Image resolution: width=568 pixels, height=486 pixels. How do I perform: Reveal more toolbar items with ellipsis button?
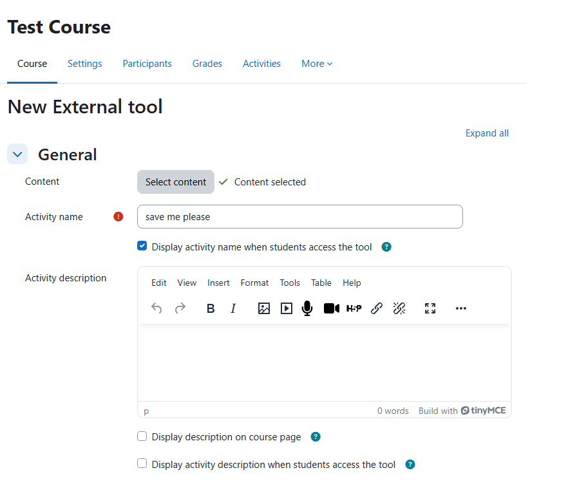pyautogui.click(x=460, y=308)
